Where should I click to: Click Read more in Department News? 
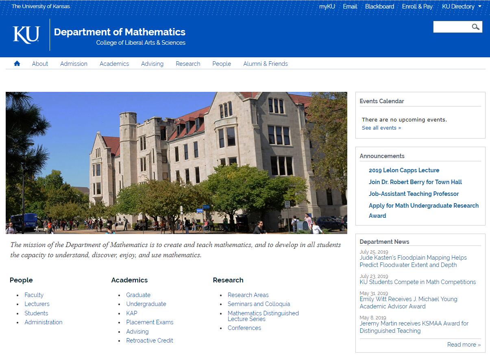click(464, 344)
